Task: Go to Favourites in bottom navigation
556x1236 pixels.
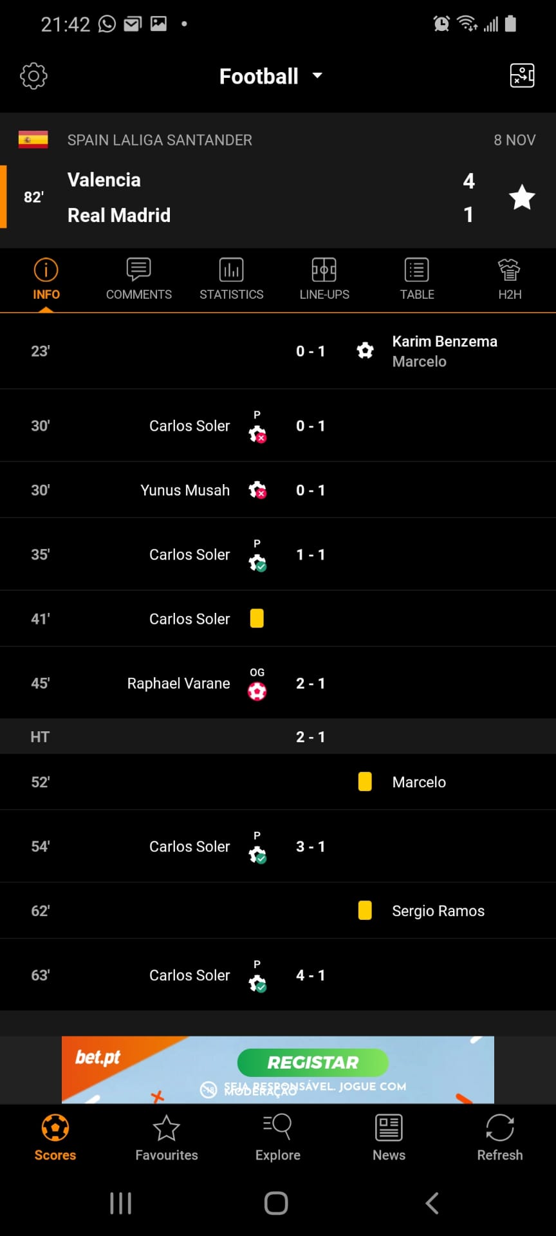Action: pyautogui.click(x=167, y=1138)
